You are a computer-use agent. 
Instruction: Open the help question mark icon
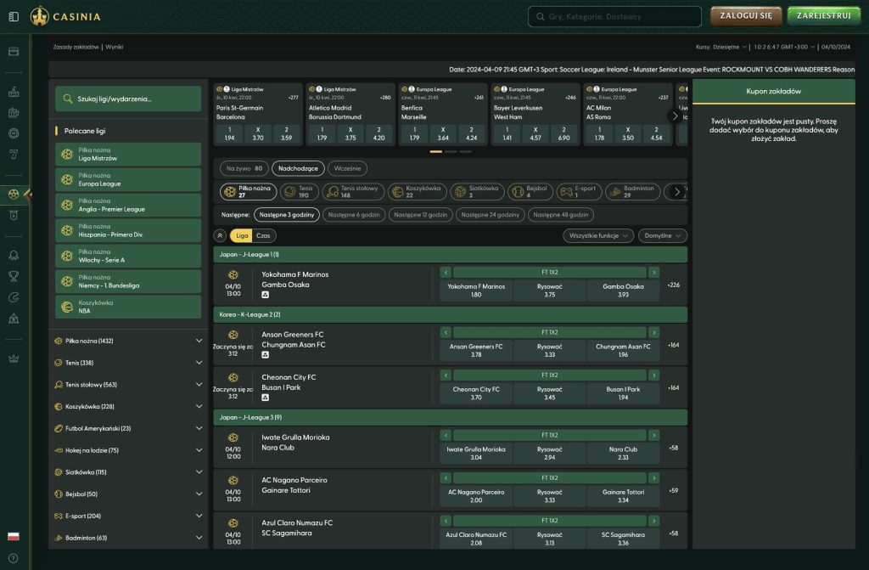(x=14, y=558)
